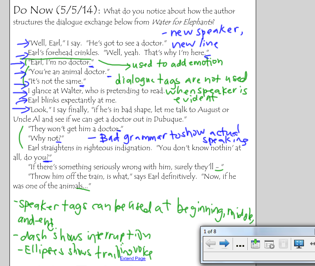Advance to next page with blue arrow
The width and height of the screenshot is (315, 266).
(x=224, y=243)
